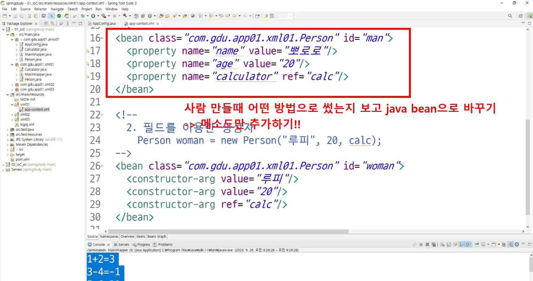This screenshot has width=533, height=281.
Task: Toggle Scroll Lock in Console toolbar
Action: click(449, 244)
